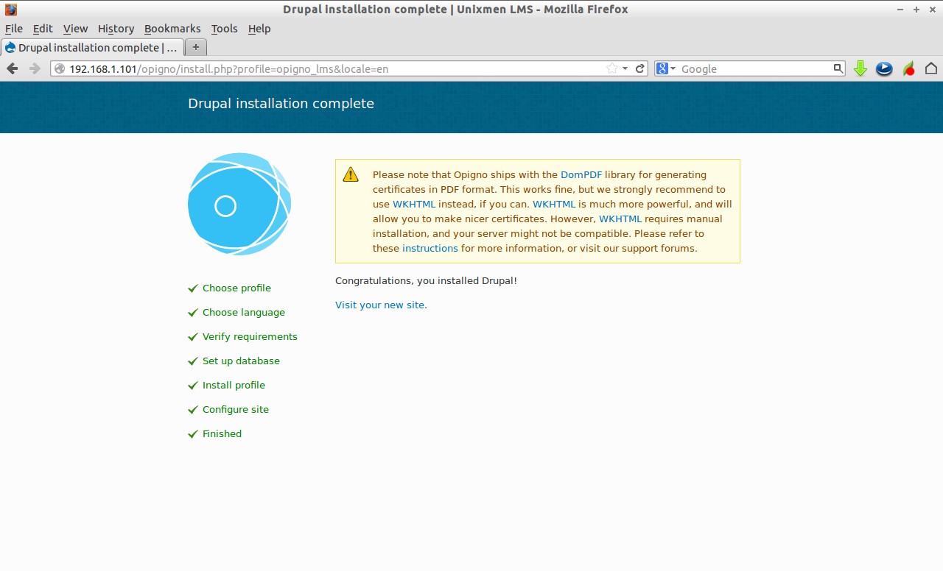Open the Bookmarks menu

pos(172,29)
